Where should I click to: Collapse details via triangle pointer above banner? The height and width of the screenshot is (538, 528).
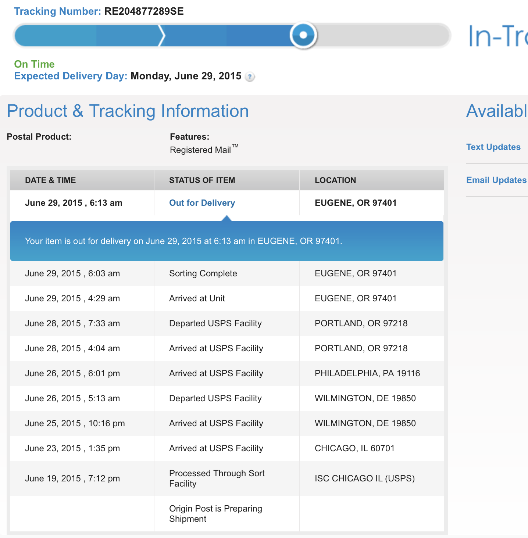(226, 218)
